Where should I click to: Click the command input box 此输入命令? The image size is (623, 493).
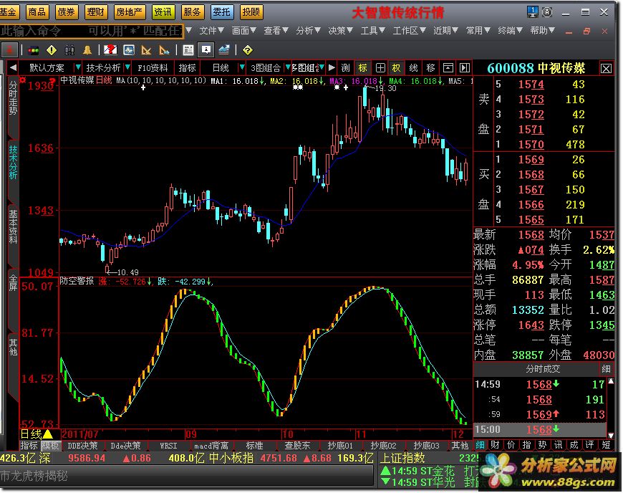[91, 31]
